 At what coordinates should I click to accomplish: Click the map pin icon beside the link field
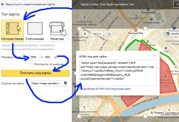tap(65, 83)
